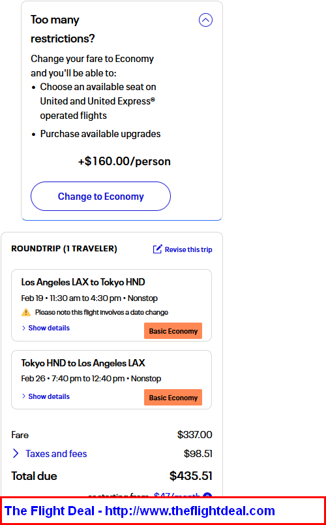Click the date change warning triangle icon
Image resolution: width=326 pixels, height=525 pixels.
point(26,312)
